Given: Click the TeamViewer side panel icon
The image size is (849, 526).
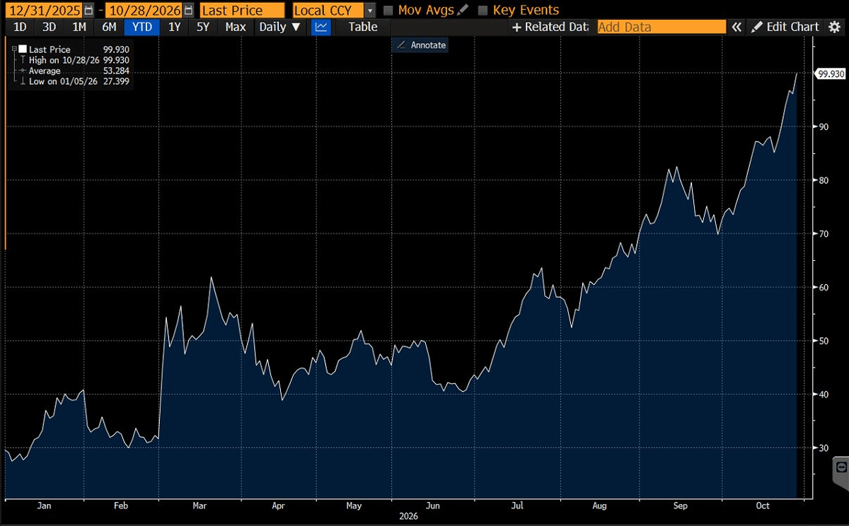Looking at the screenshot, I should click(841, 467).
